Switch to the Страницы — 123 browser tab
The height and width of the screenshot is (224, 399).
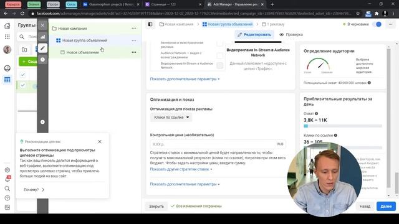pyautogui.click(x=173, y=4)
